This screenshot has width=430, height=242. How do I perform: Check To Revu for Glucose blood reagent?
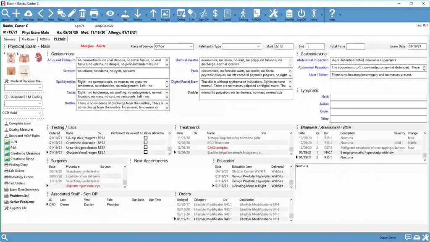[145, 151]
